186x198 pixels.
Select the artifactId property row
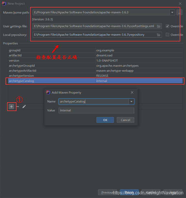pyautogui.click(x=95, y=55)
